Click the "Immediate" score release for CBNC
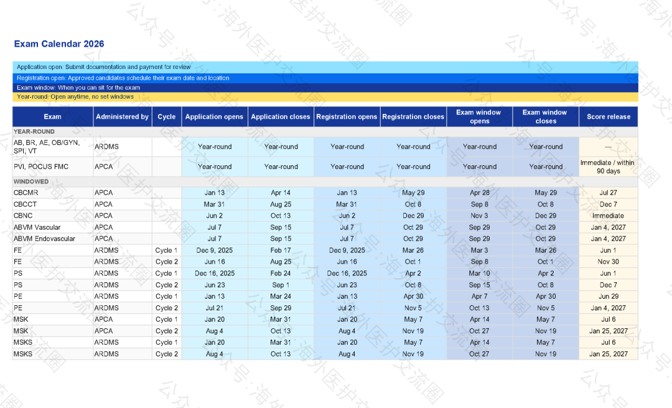The height and width of the screenshot is (408, 672). (x=608, y=216)
